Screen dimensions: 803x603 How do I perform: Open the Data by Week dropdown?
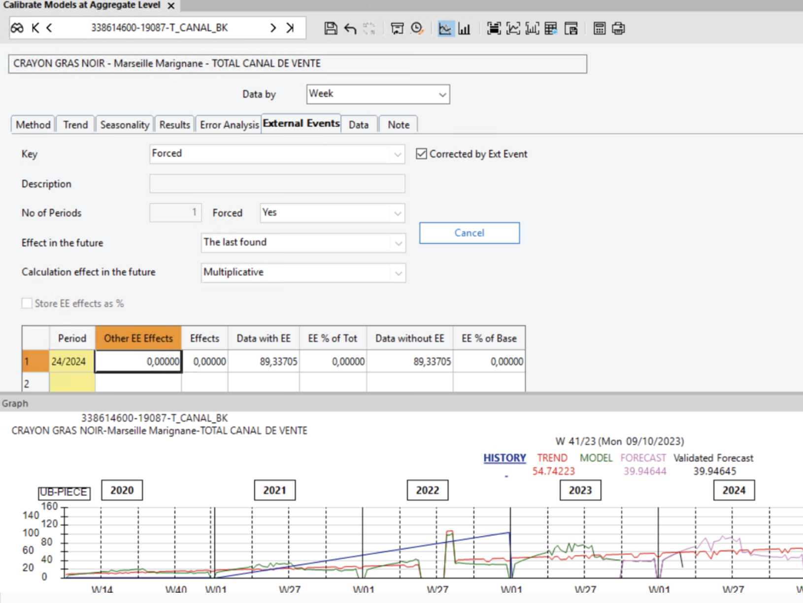[442, 94]
